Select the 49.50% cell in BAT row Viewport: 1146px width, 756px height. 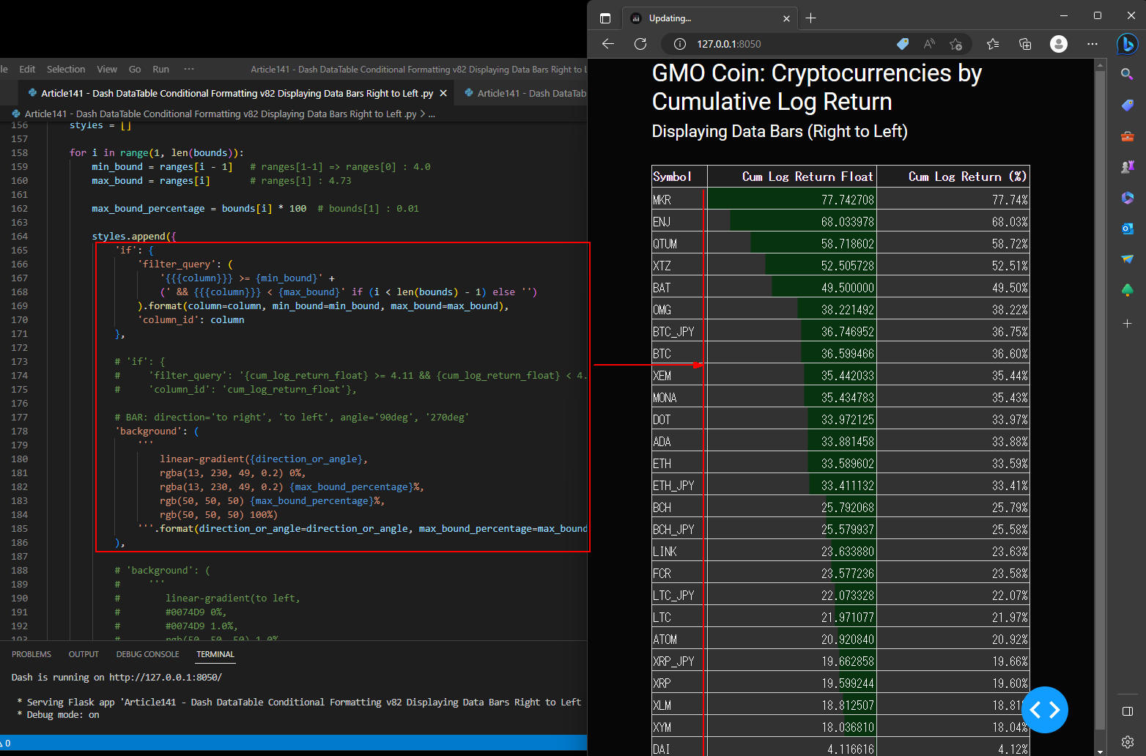tap(953, 287)
